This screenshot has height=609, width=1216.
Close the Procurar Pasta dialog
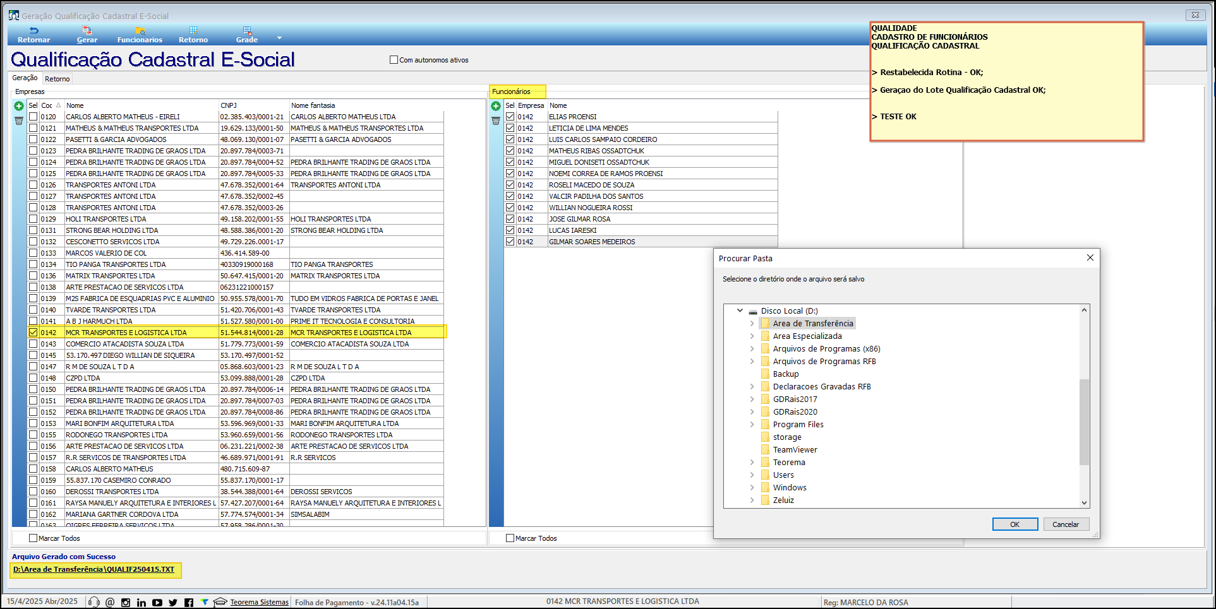(1090, 257)
